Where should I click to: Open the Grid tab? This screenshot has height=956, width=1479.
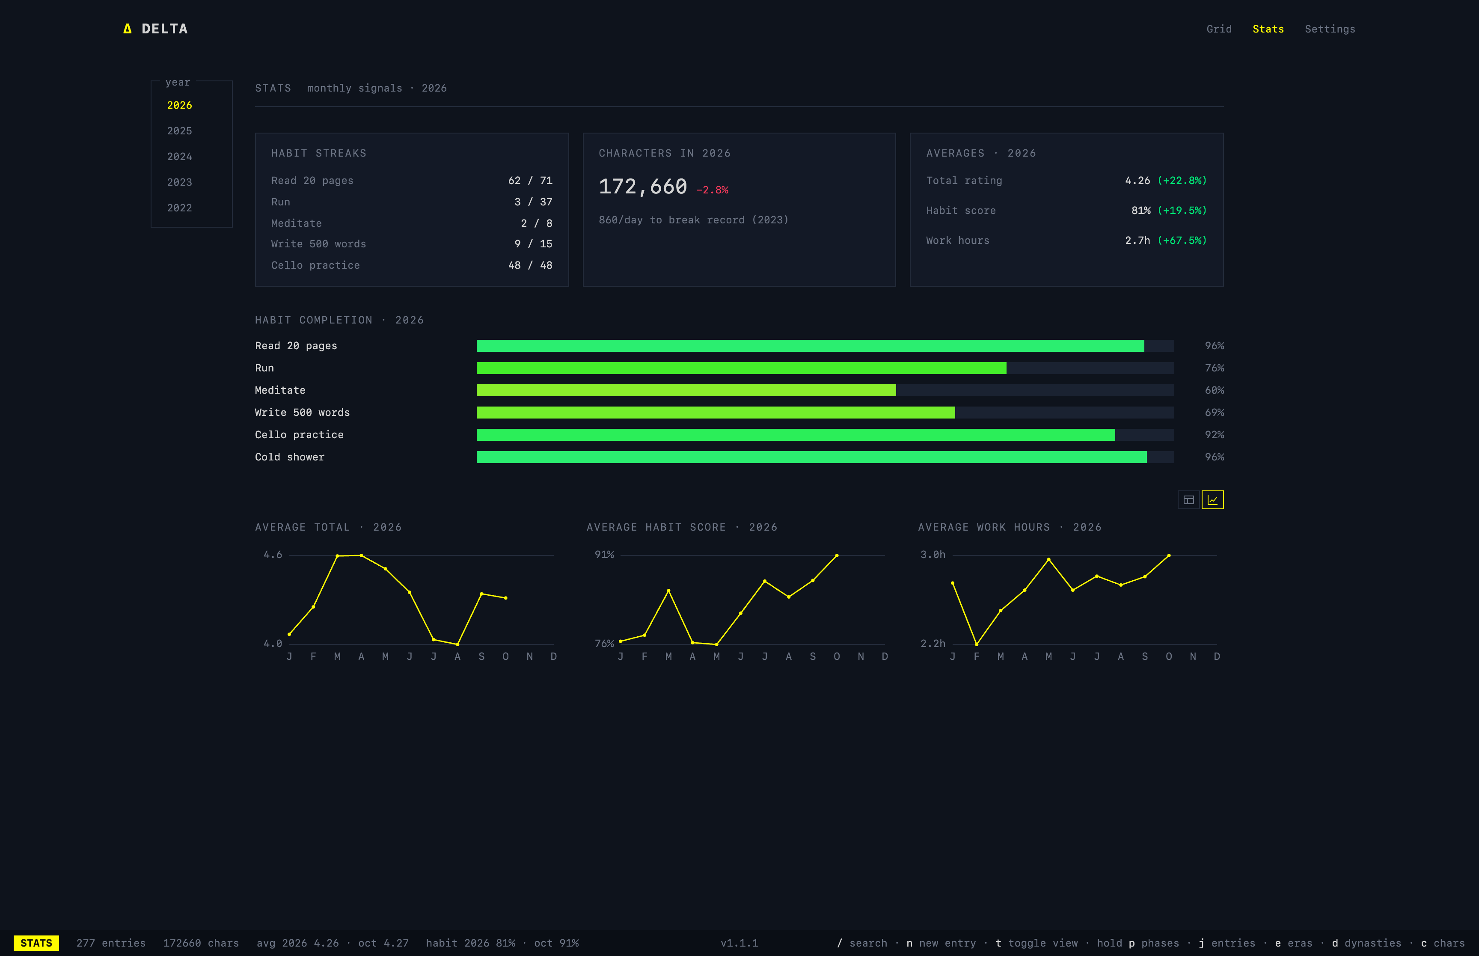(1219, 29)
